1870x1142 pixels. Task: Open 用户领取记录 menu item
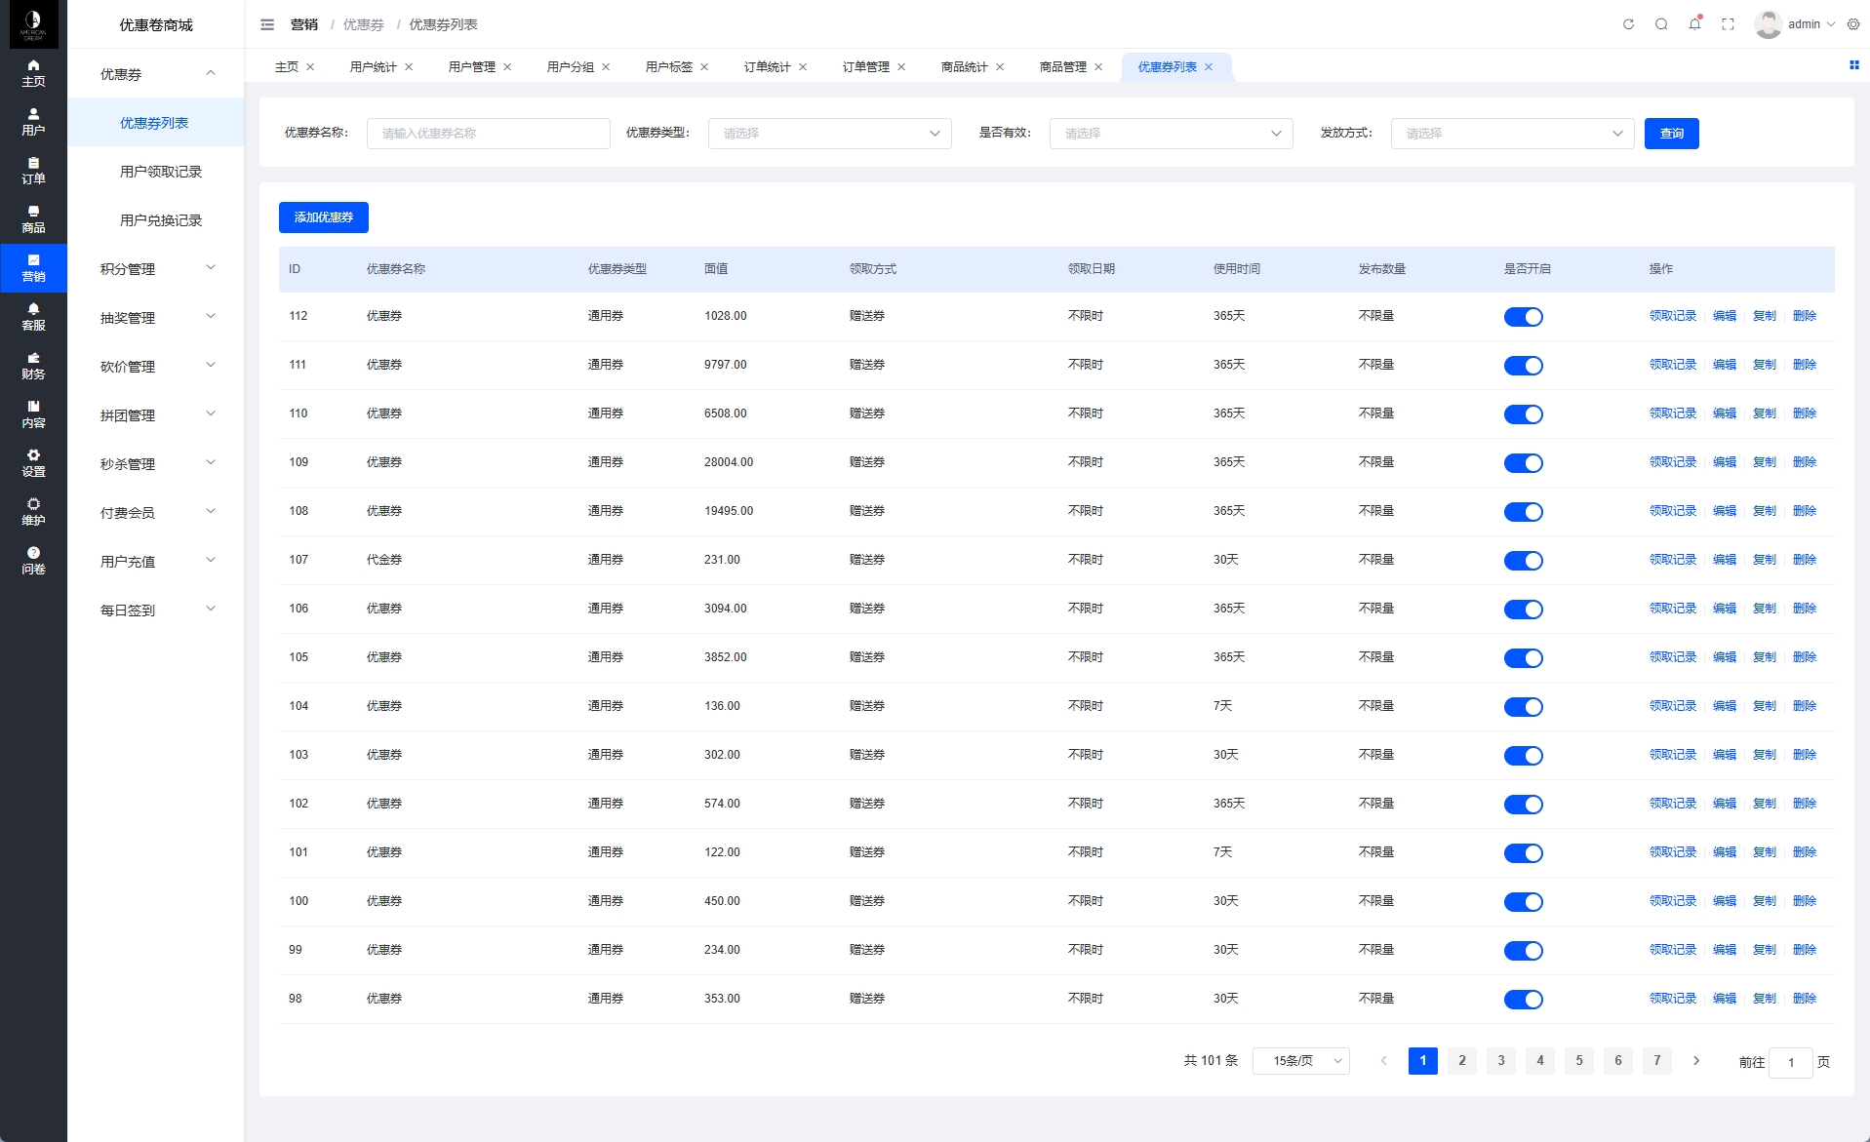tap(160, 172)
